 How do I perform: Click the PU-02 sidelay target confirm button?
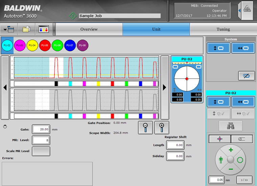243,114
